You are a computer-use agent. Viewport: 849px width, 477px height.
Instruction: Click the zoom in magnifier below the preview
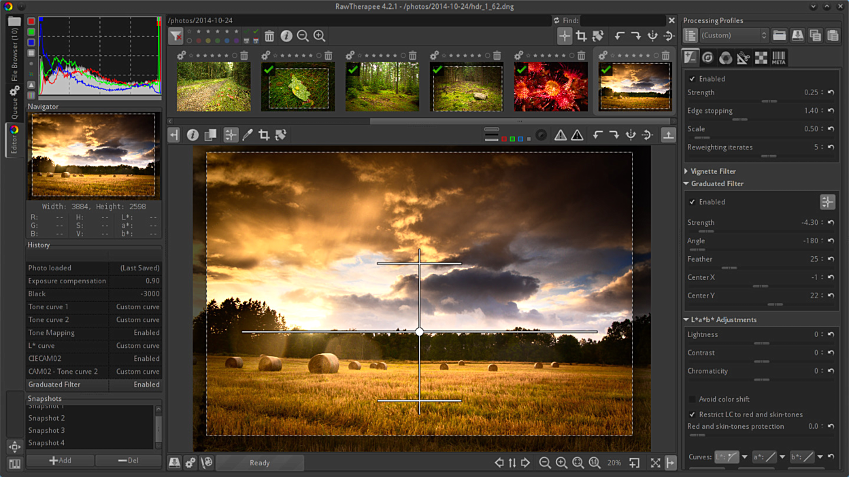click(561, 463)
